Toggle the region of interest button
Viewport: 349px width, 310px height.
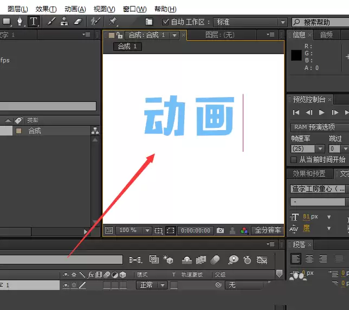(x=170, y=230)
